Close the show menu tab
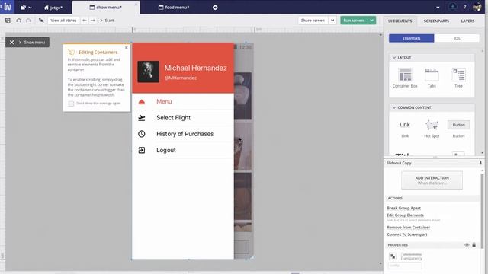488x274 pixels. click(136, 5)
